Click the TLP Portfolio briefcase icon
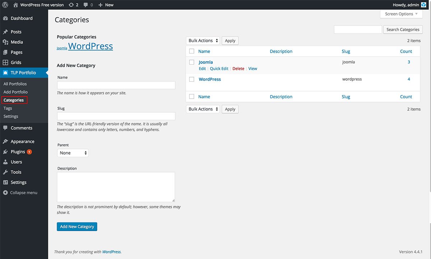The image size is (431, 259). [x=5, y=72]
